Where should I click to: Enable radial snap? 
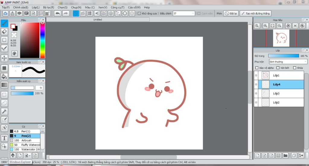[x=104, y=13]
